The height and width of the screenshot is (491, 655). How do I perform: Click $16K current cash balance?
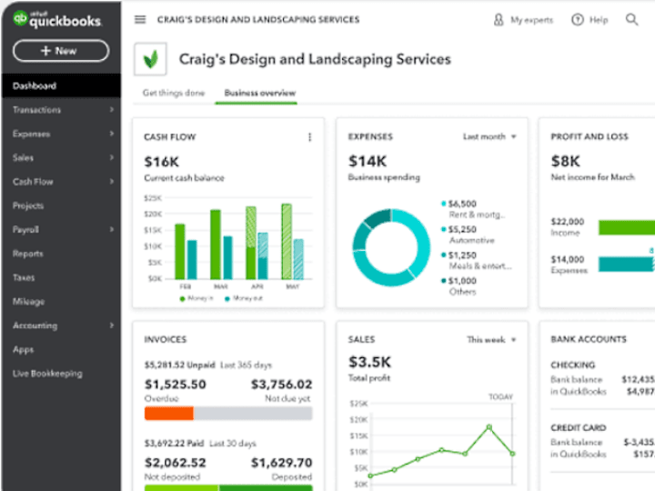(x=162, y=162)
